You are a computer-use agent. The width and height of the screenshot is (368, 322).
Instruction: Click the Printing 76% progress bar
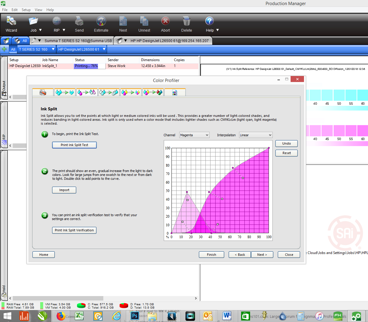[x=90, y=66]
